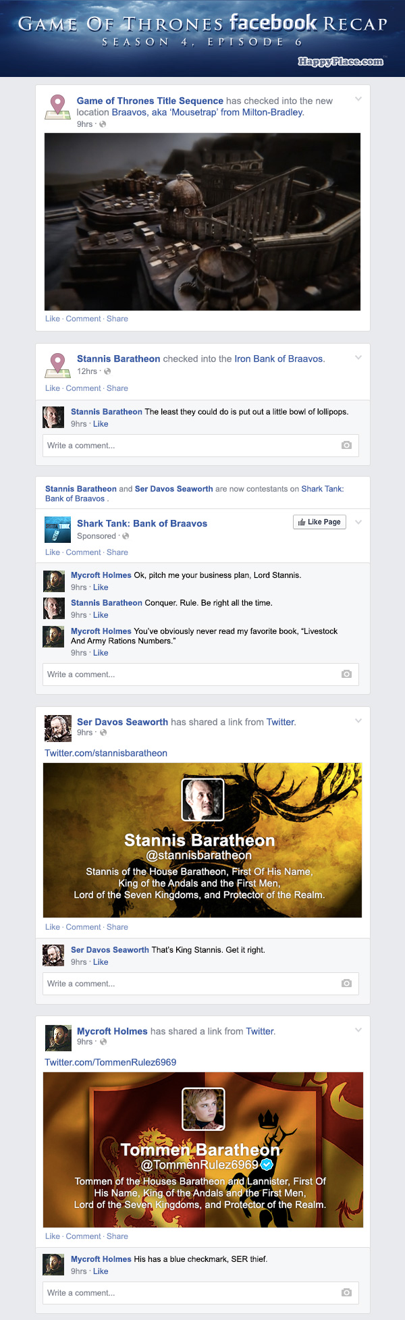Open the Braavos title sequence image
The image size is (405, 1320).
(202, 221)
